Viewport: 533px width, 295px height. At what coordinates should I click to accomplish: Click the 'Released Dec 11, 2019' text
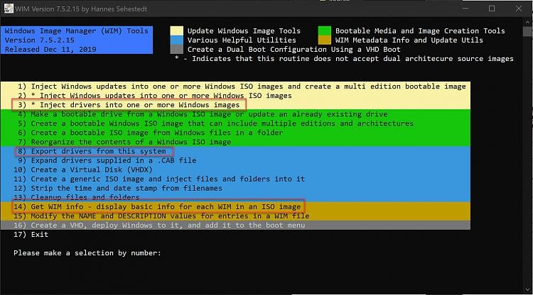(50, 50)
